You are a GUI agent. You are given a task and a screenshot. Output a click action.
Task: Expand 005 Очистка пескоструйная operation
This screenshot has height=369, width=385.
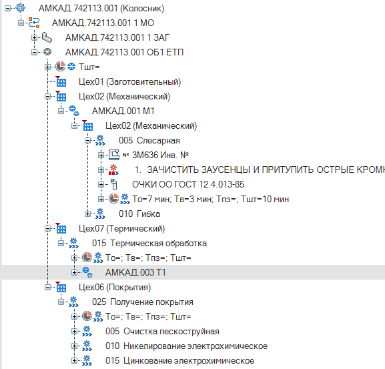point(74,332)
